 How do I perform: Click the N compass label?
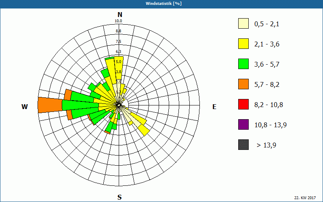[120, 15]
